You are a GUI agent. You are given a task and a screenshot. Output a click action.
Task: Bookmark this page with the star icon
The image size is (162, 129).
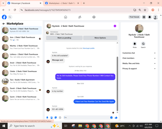click(x=145, y=10)
